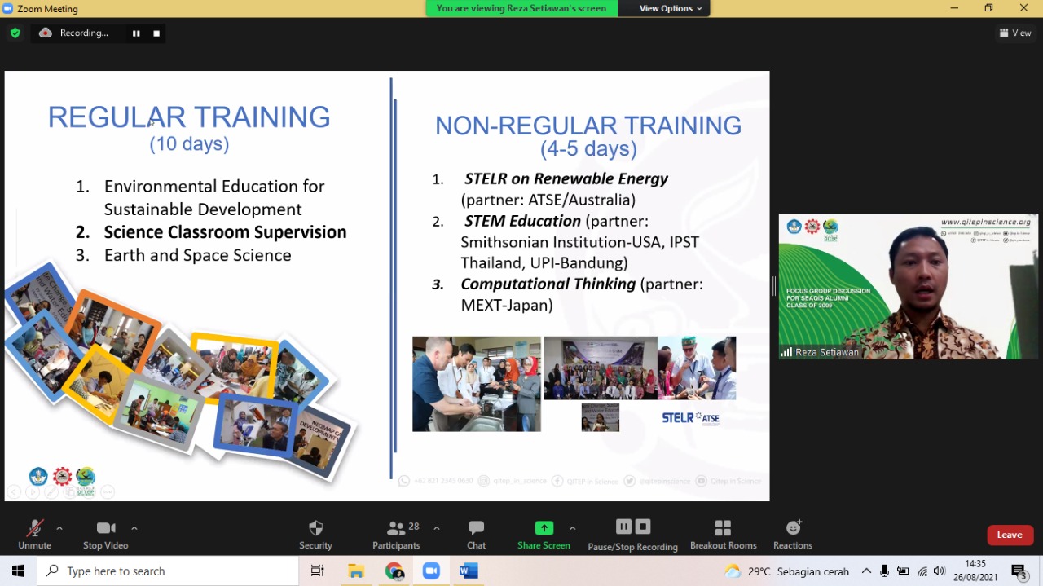
Task: Click the green Share Screen button
Action: click(x=544, y=534)
